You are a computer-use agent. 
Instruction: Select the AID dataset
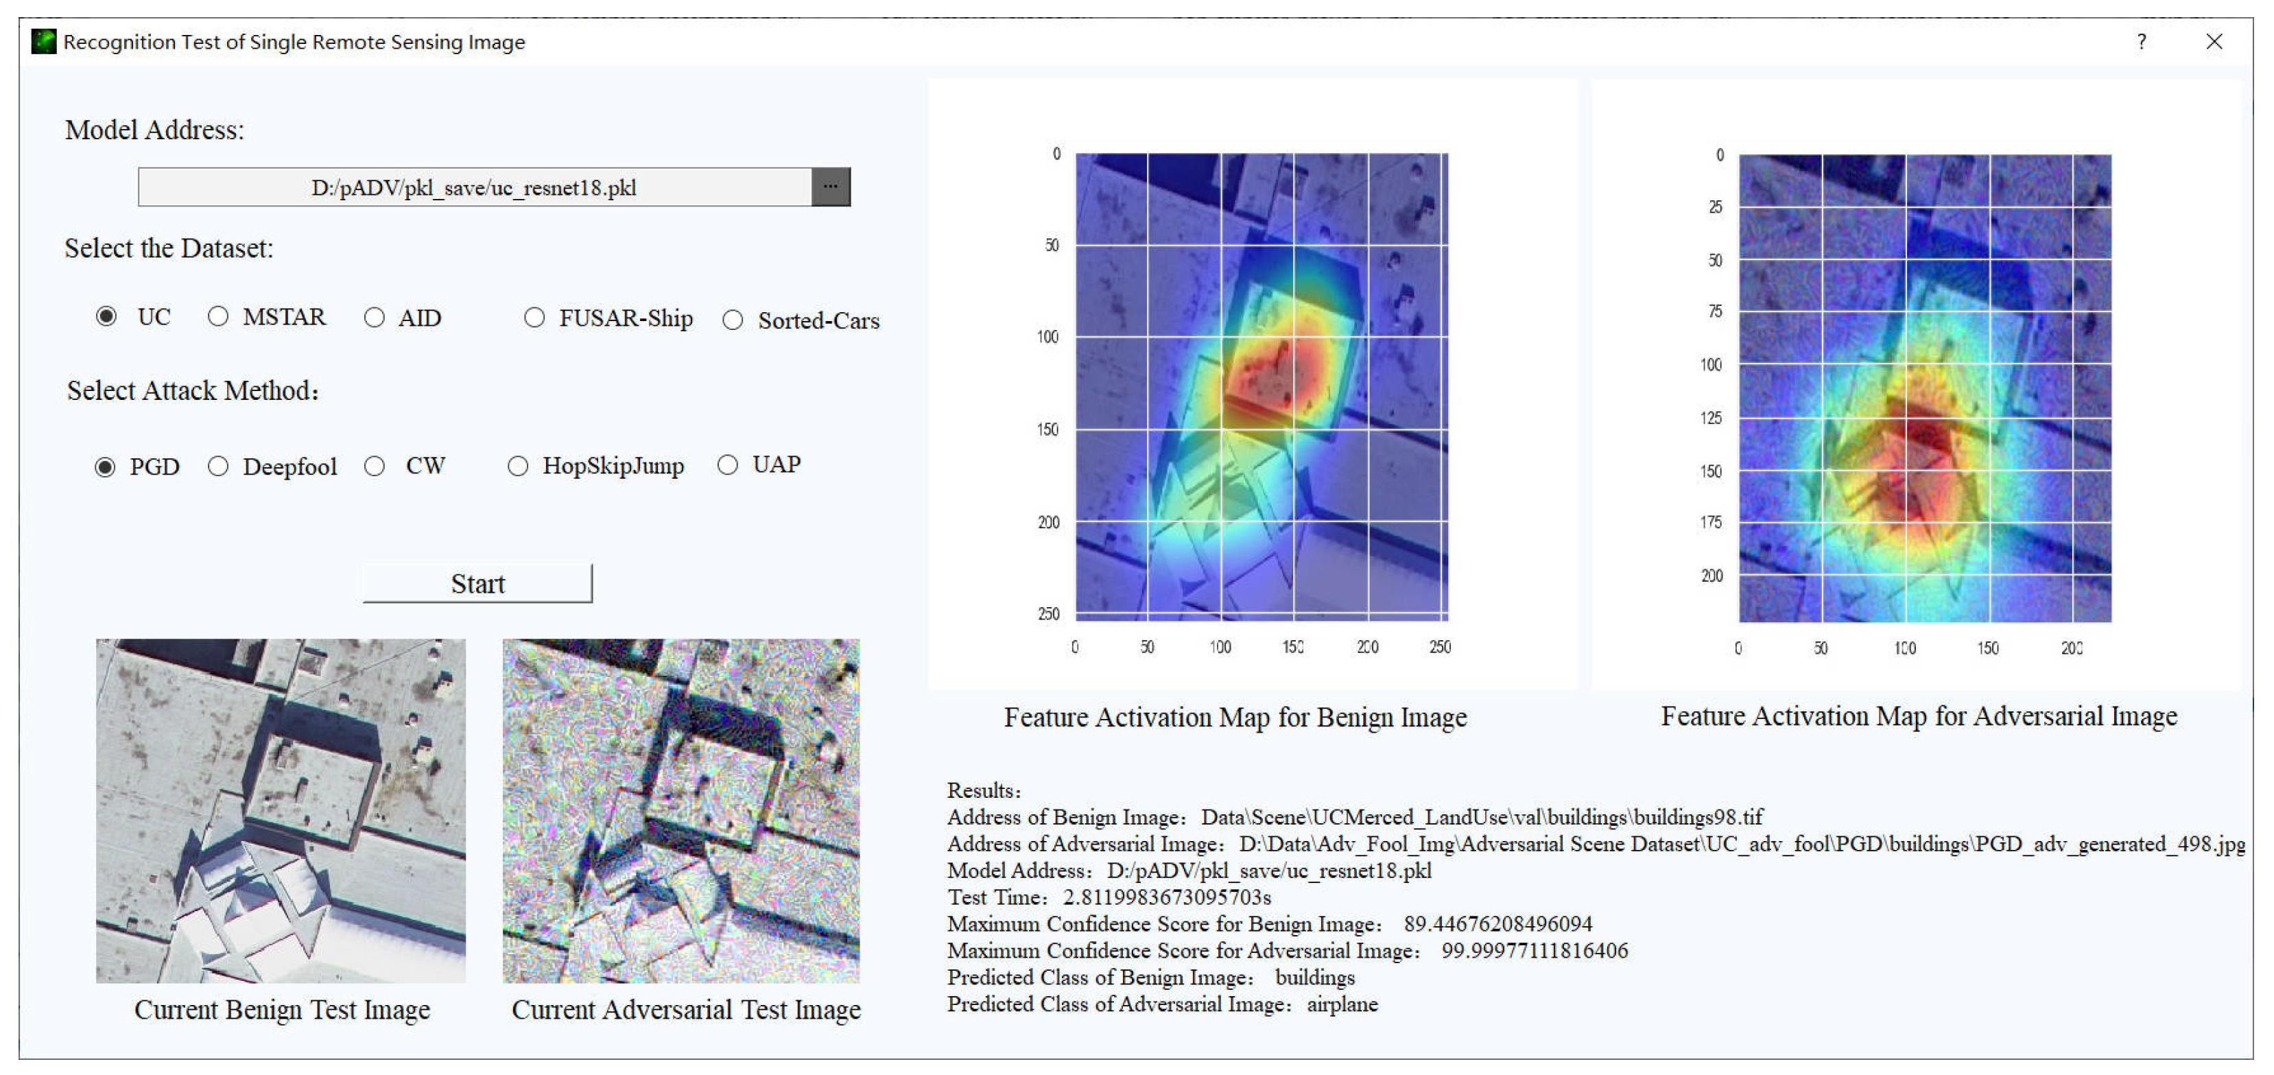tap(375, 317)
